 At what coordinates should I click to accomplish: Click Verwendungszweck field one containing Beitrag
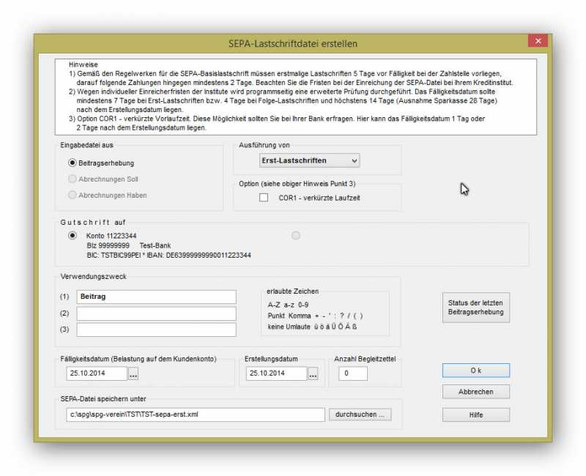pyautogui.click(x=156, y=297)
